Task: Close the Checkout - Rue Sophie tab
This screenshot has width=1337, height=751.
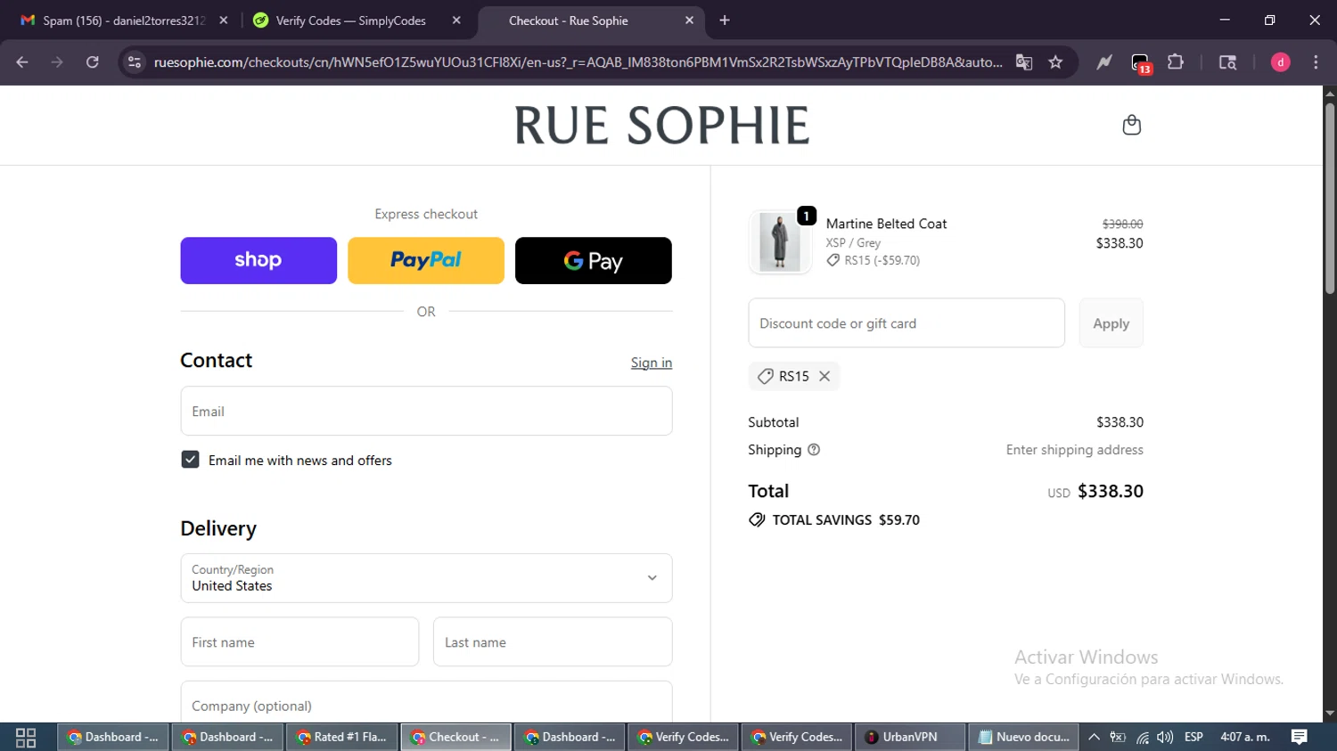Action: (x=689, y=20)
